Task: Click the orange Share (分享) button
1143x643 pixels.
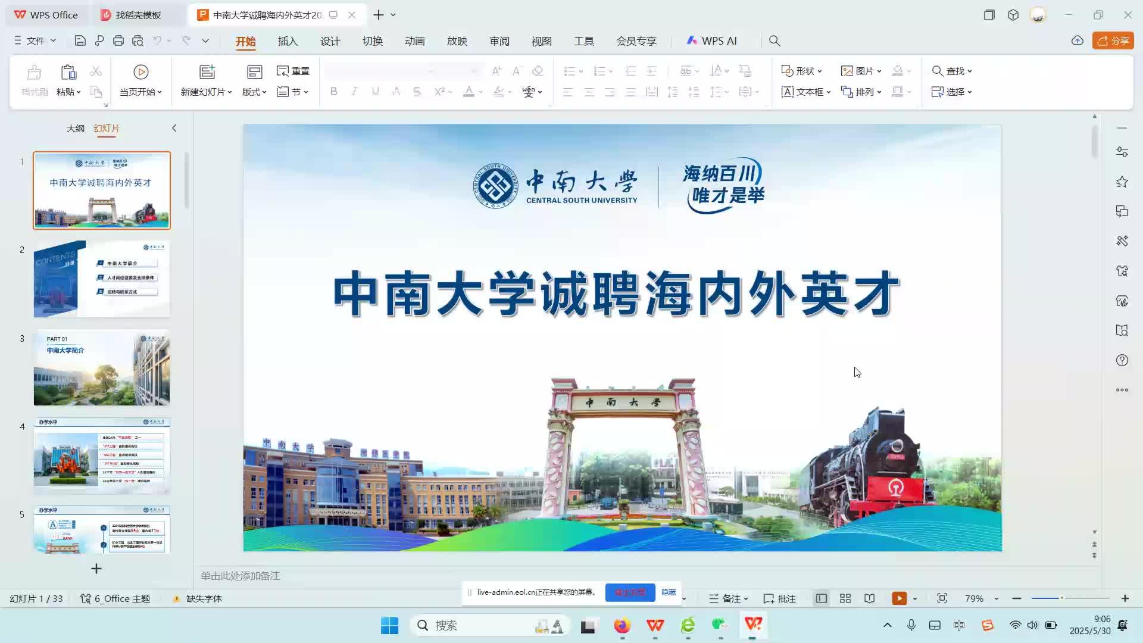Action: coord(1113,40)
